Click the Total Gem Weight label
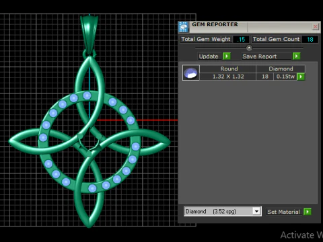This screenshot has width=323, height=242. [x=206, y=39]
